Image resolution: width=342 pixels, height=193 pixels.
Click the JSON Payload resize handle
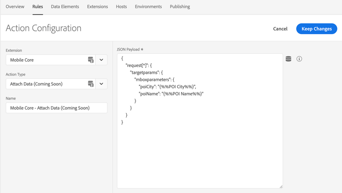click(x=281, y=187)
